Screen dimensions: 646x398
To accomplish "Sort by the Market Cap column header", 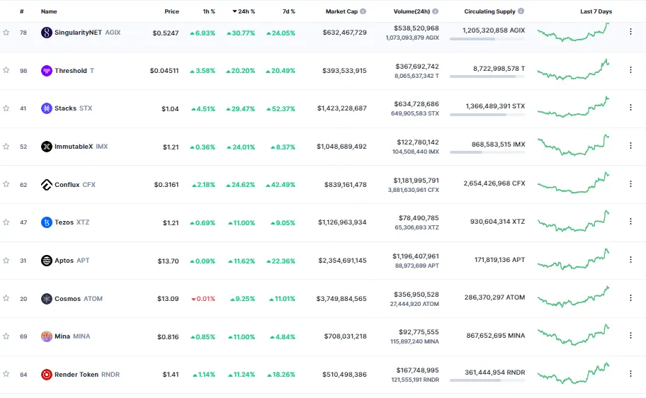I will [x=341, y=11].
